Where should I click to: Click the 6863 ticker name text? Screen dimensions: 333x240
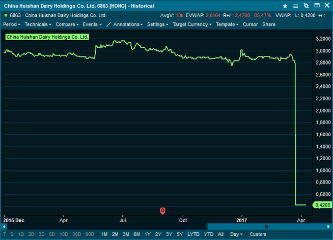pyautogui.click(x=58, y=15)
